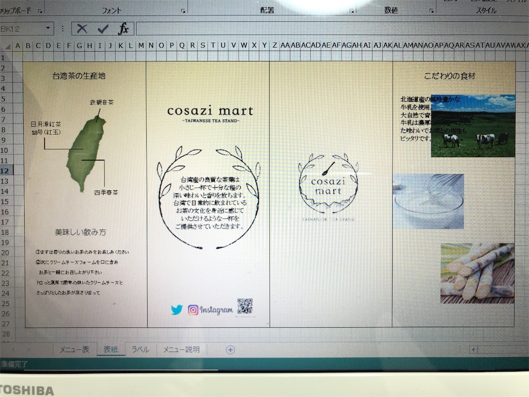Viewport: 529px width, 397px height.
Task: Click inside the formula bar input
Action: coord(332,29)
